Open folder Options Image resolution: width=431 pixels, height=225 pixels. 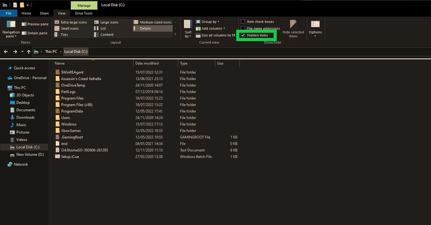coord(315,29)
